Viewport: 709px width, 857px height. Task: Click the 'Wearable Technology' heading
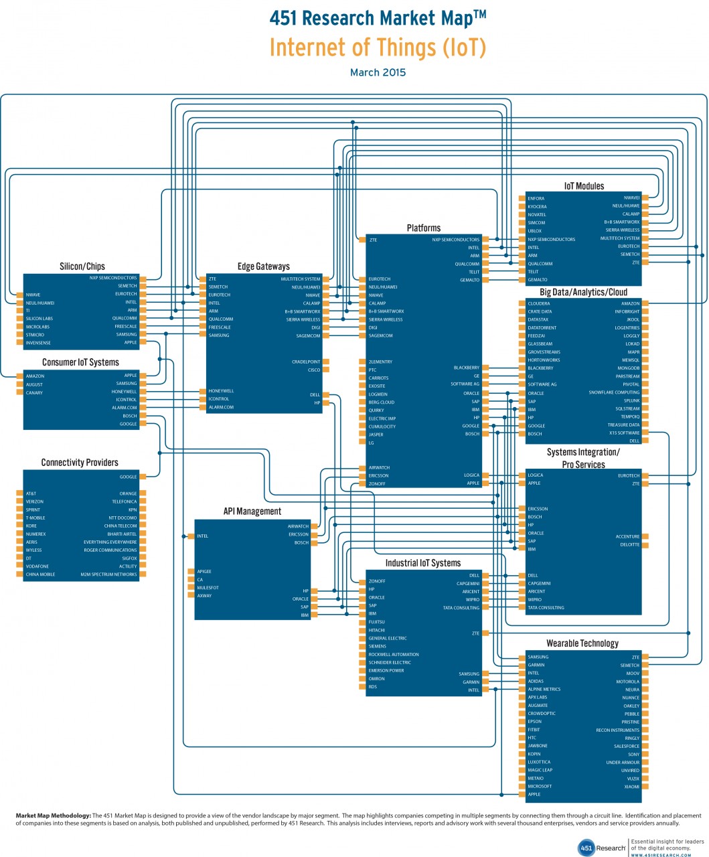pos(582,643)
